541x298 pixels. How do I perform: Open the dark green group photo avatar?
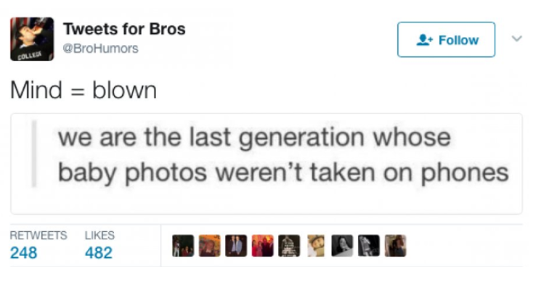click(x=183, y=246)
